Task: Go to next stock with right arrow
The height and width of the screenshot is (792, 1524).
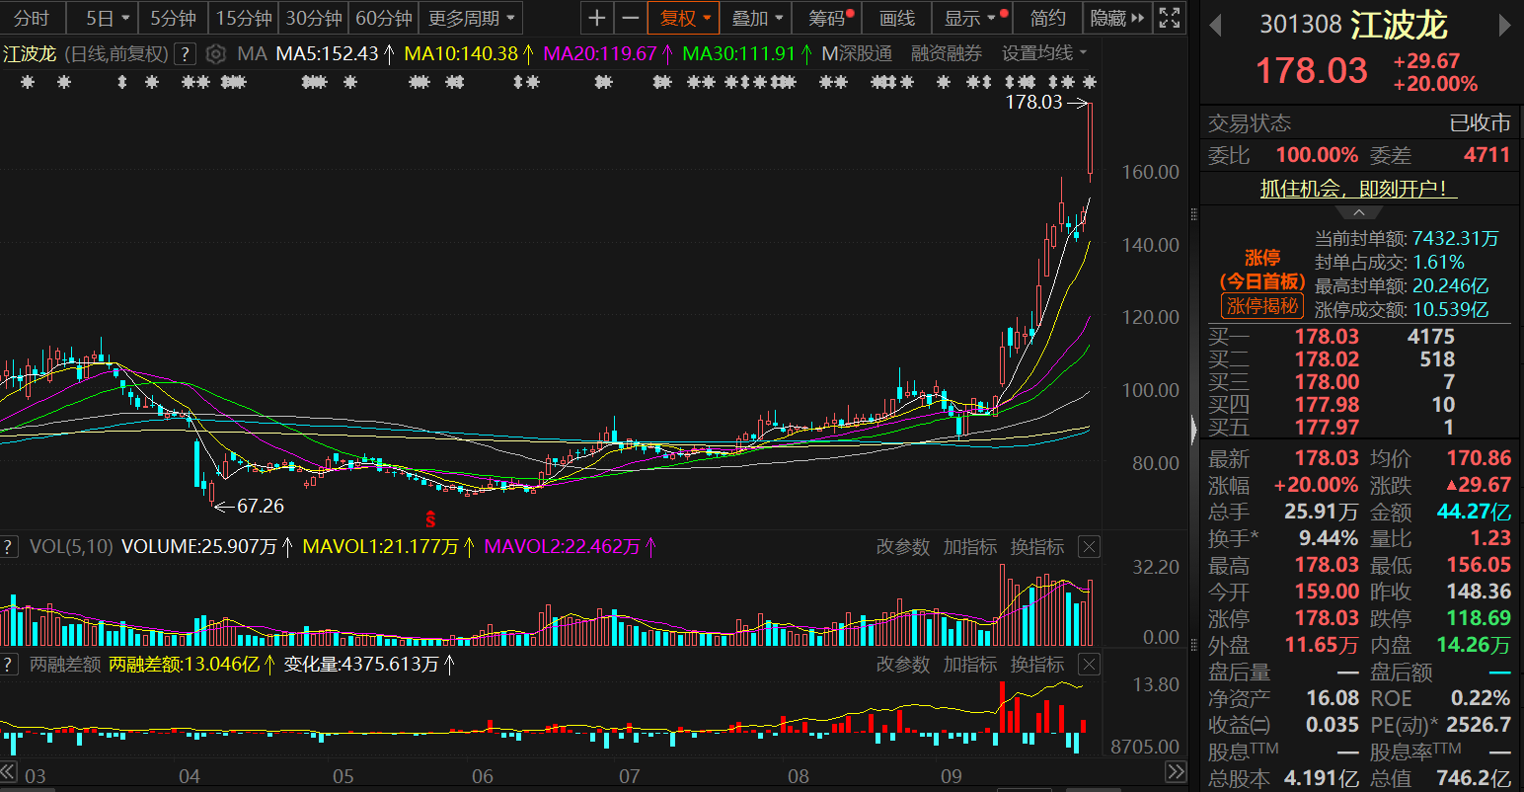Action: [1505, 26]
